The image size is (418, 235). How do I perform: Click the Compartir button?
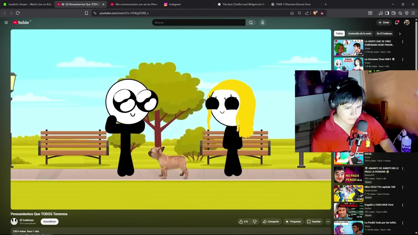271,222
